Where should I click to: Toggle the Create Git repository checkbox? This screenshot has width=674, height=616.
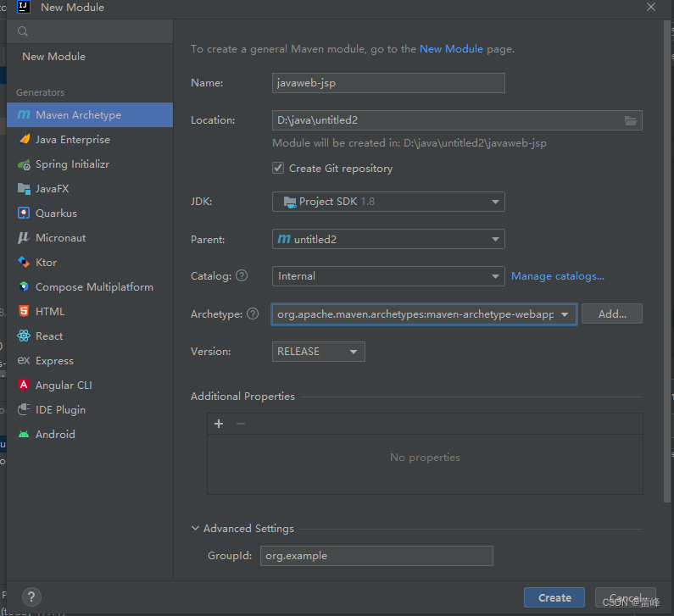click(278, 168)
